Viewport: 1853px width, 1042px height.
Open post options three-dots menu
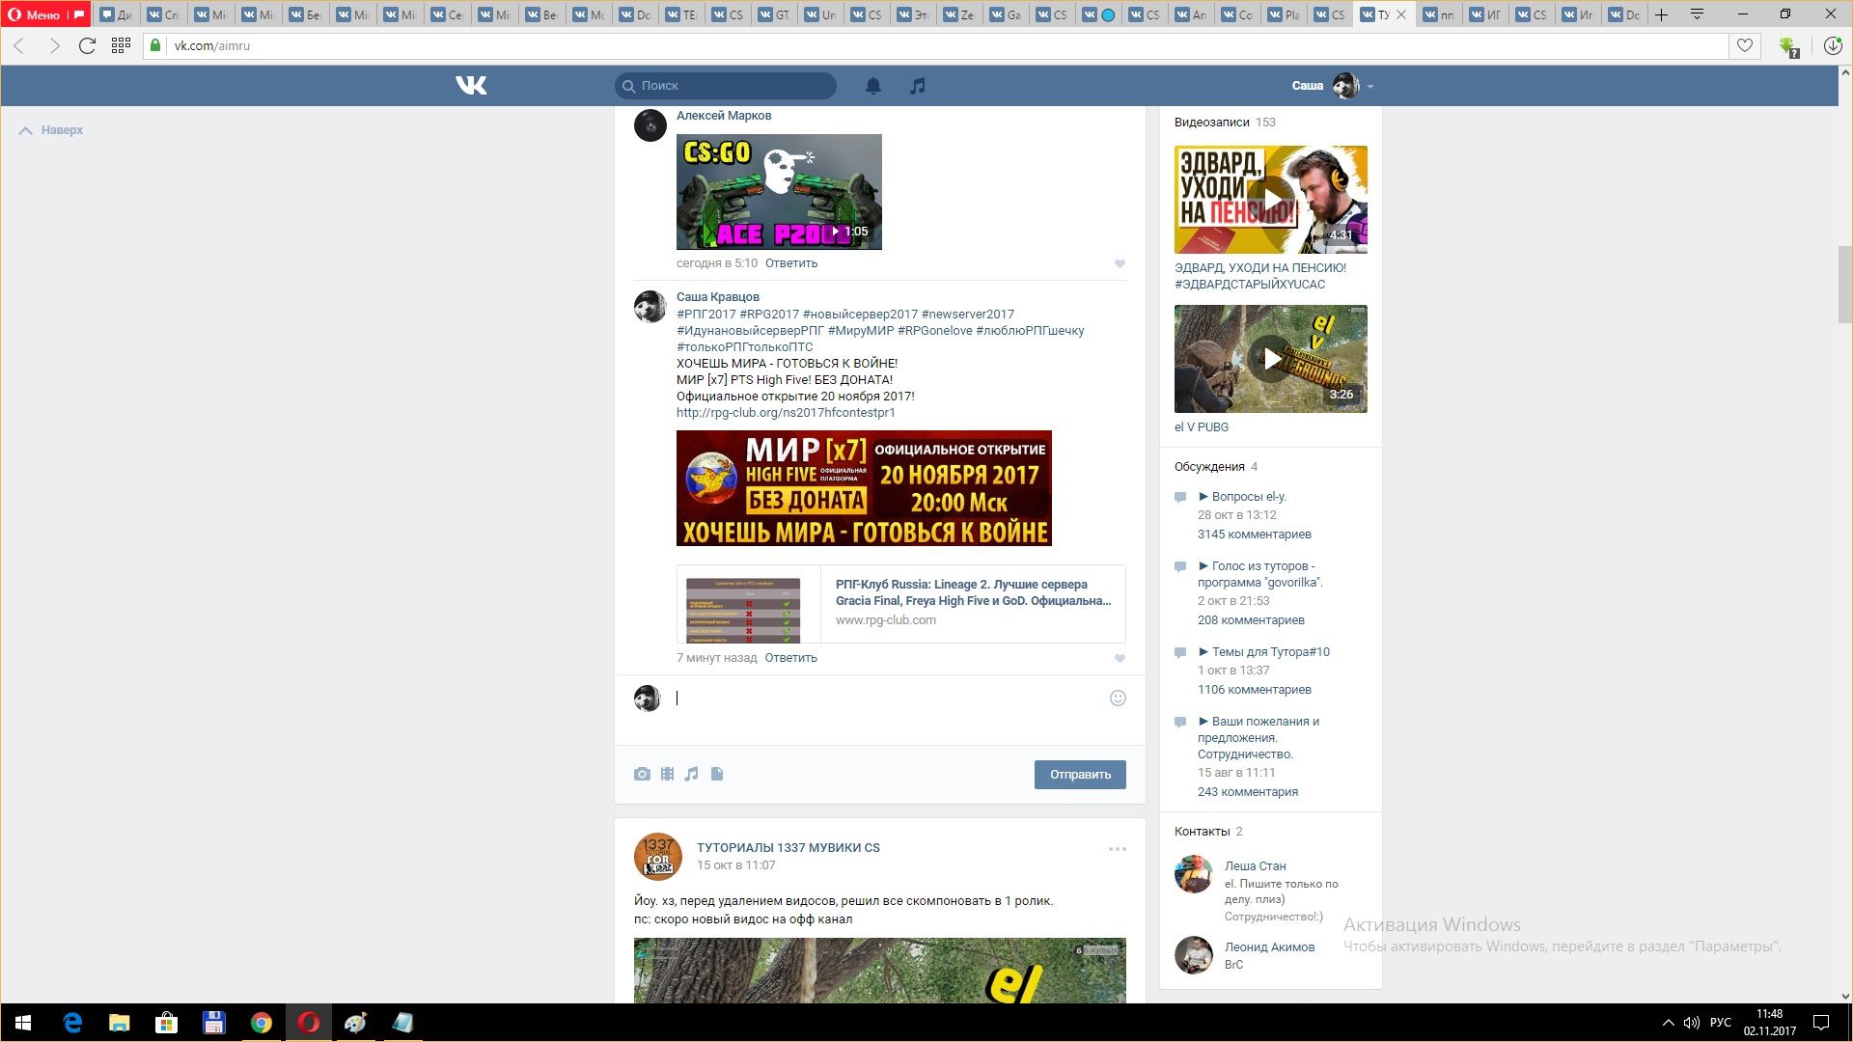coord(1117,849)
